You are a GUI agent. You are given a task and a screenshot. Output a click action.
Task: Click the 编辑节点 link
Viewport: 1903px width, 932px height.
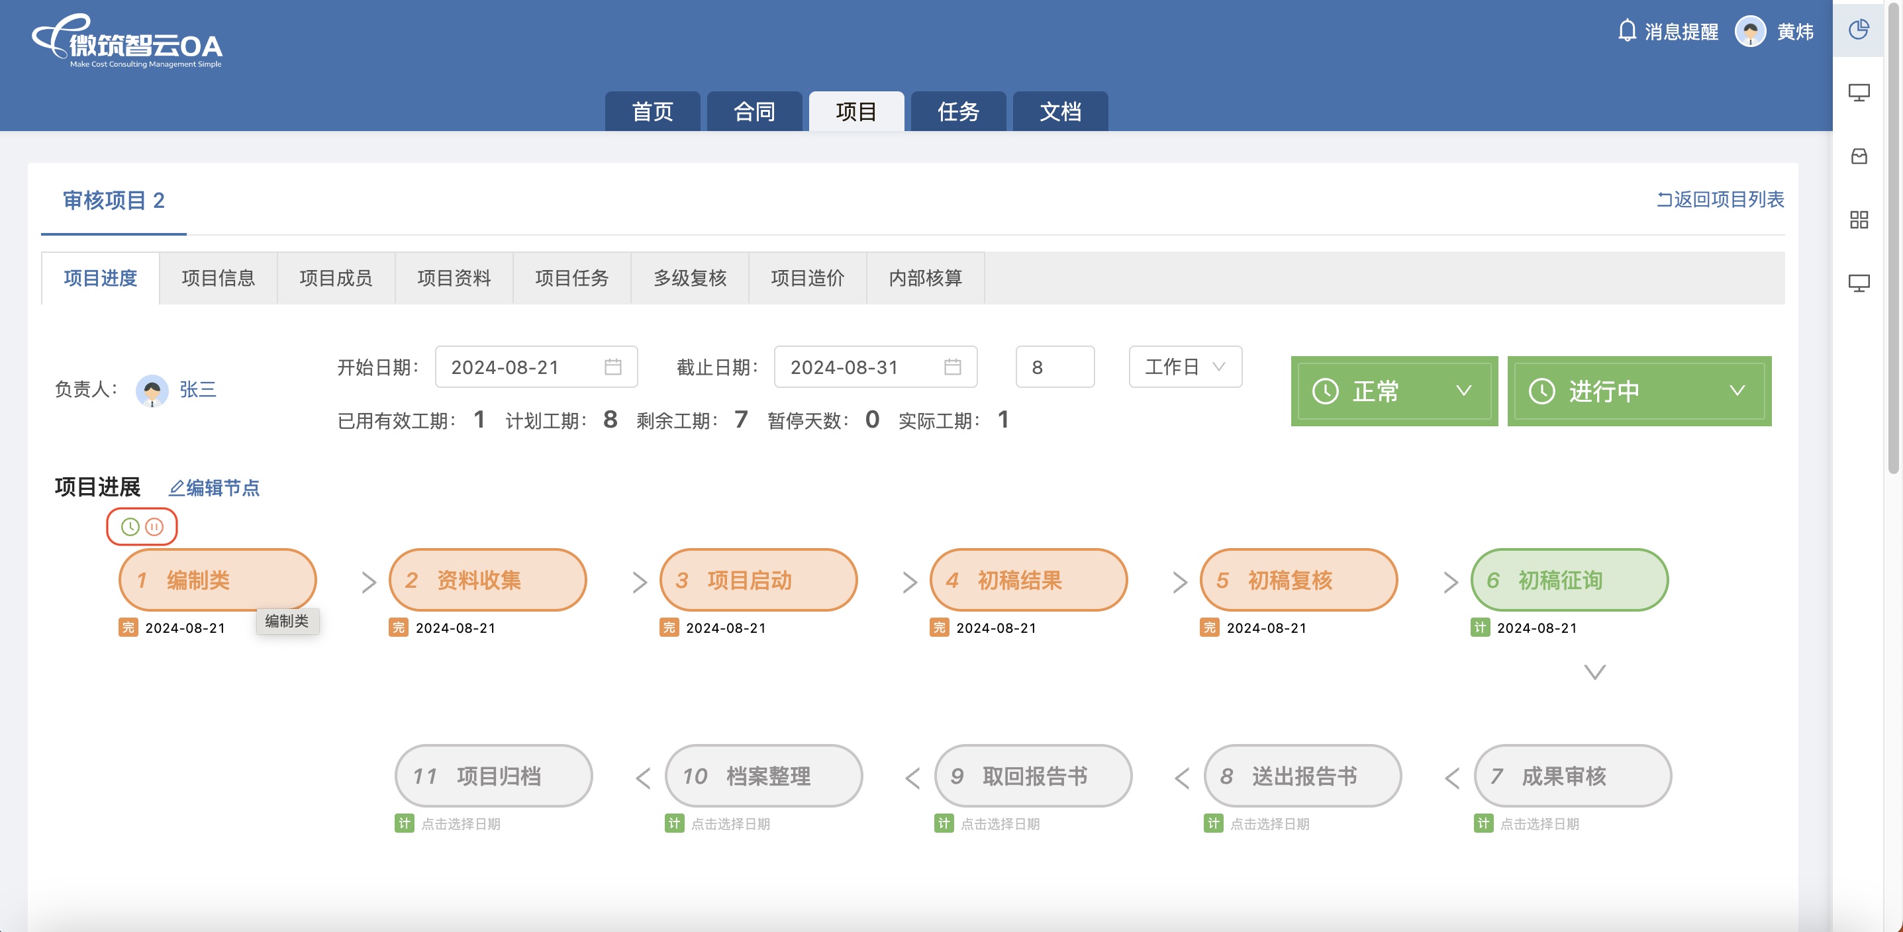pos(215,488)
